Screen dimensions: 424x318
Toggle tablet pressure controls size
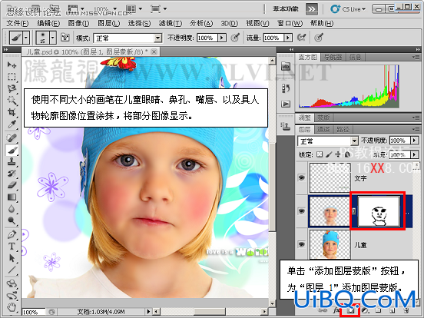pos(319,38)
